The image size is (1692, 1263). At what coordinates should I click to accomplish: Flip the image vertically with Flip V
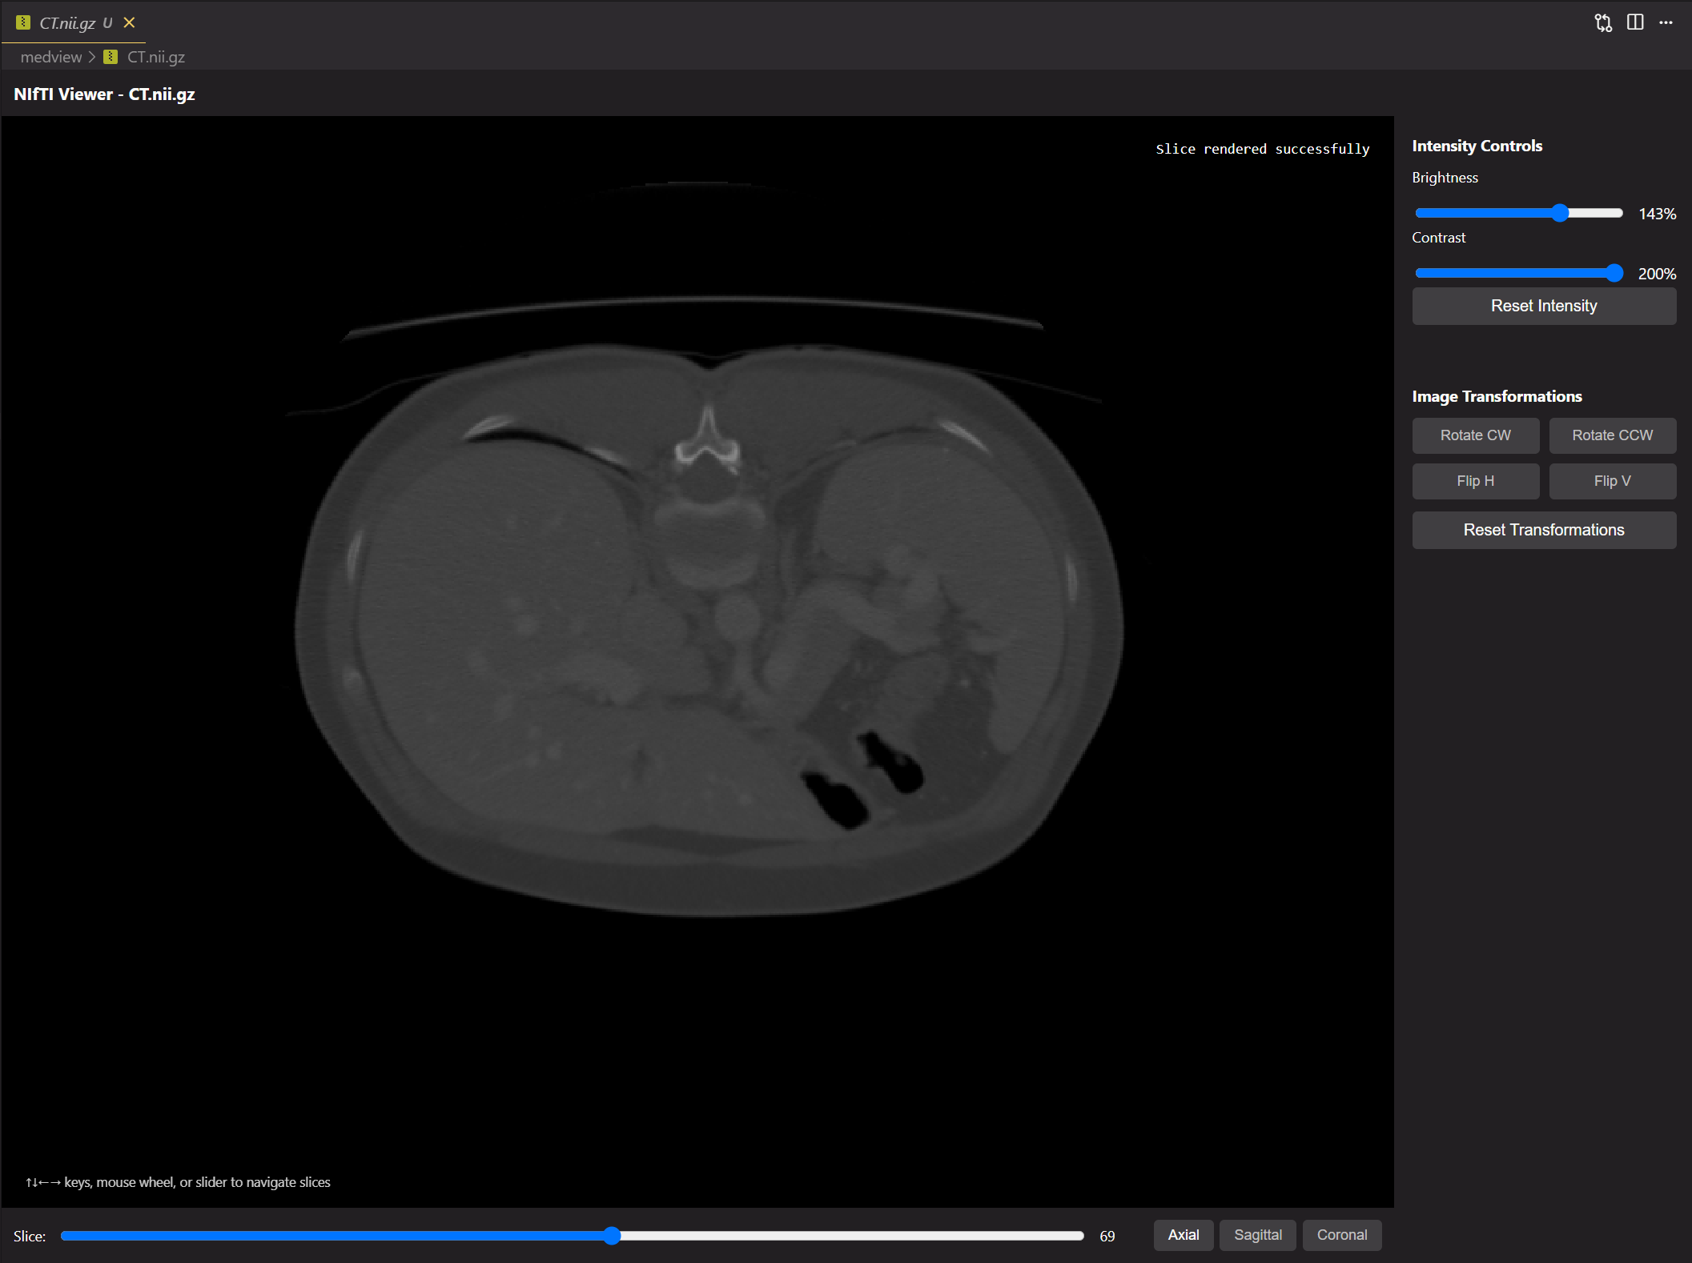(x=1612, y=481)
